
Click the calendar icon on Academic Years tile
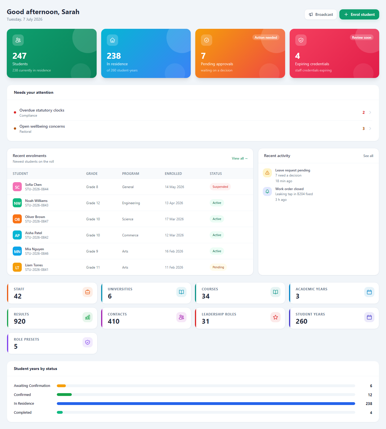369,292
